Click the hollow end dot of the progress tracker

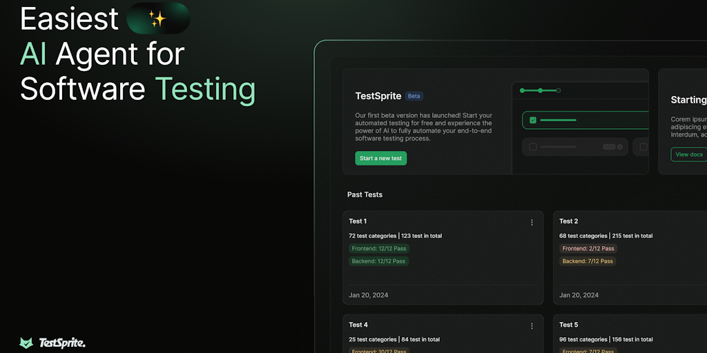[x=559, y=90]
